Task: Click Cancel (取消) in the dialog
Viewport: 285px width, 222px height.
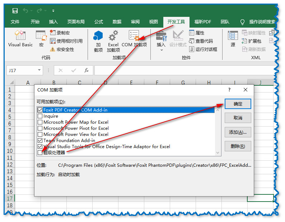Action: tap(238, 118)
